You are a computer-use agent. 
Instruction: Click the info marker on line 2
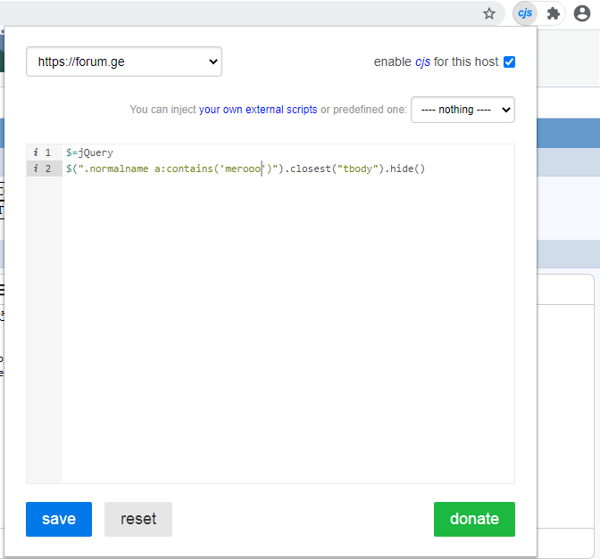pos(36,169)
